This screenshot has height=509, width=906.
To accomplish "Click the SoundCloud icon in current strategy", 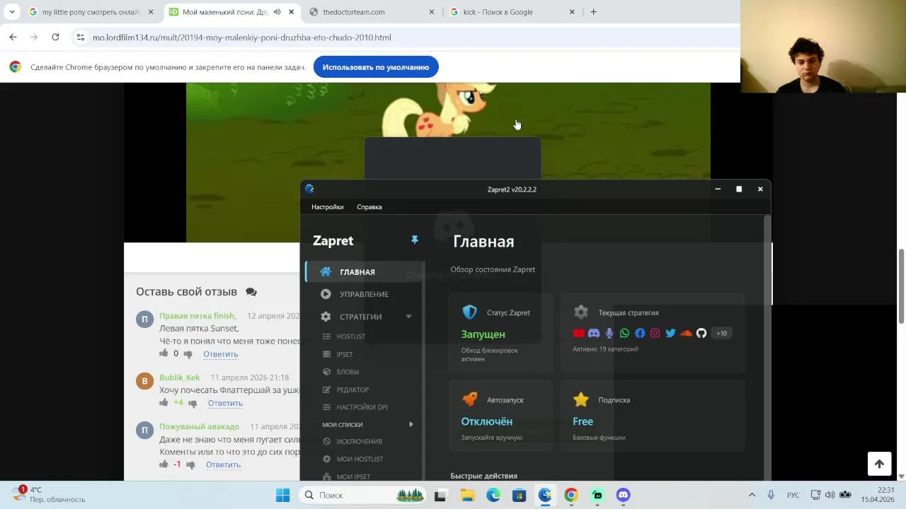I will point(686,333).
